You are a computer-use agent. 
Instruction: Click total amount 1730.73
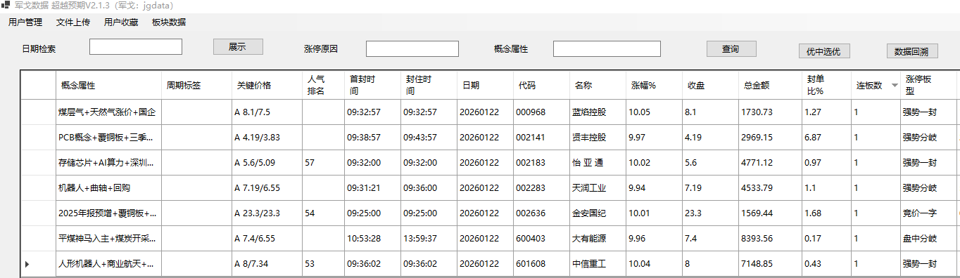[757, 112]
